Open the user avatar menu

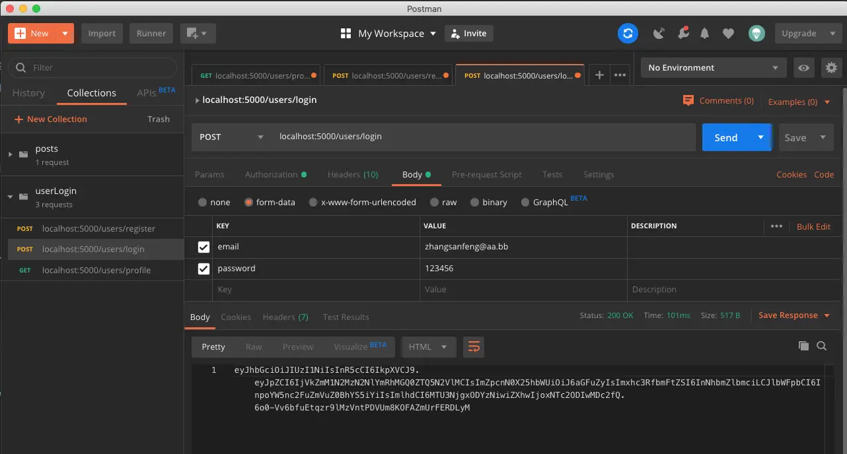point(756,33)
